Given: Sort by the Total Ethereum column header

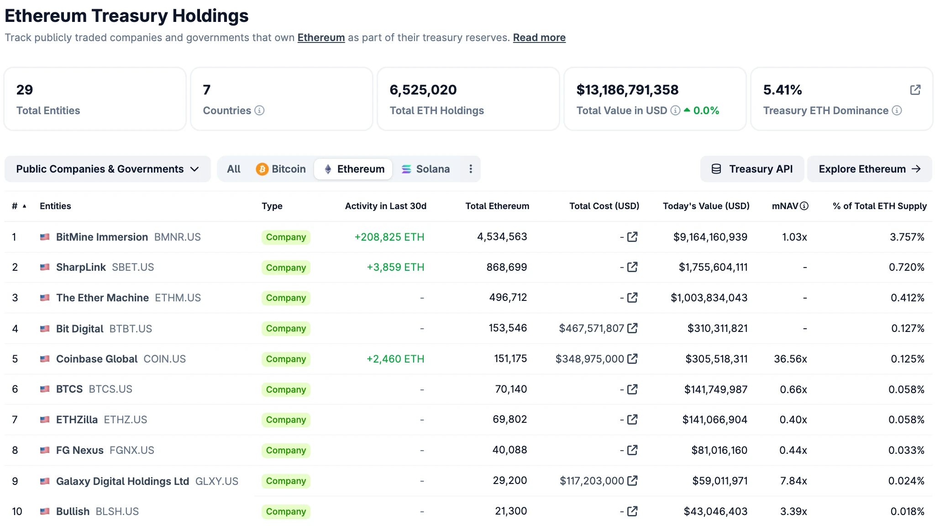Looking at the screenshot, I should 497,206.
